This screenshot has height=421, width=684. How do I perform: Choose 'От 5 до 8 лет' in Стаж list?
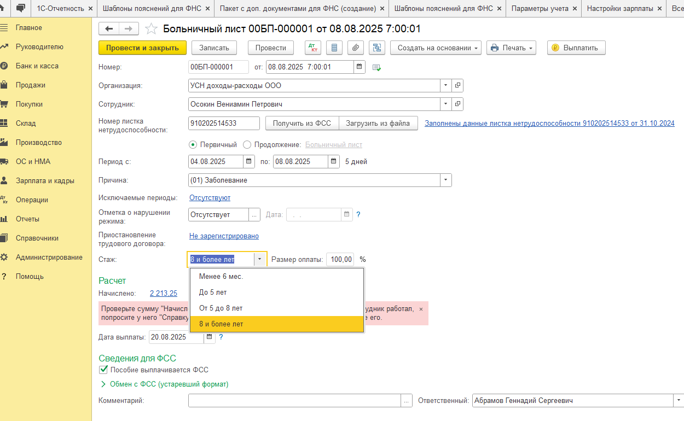coord(221,308)
